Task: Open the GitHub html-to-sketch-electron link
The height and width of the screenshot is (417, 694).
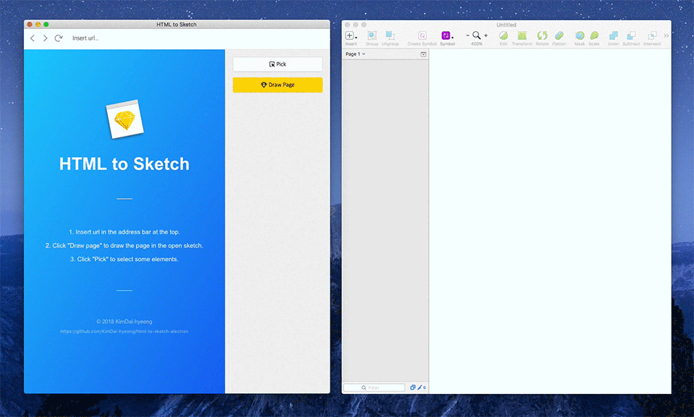Action: tap(124, 331)
